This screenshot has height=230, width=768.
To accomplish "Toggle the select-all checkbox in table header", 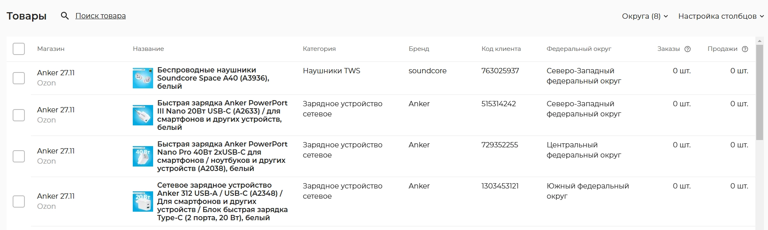I will (19, 49).
